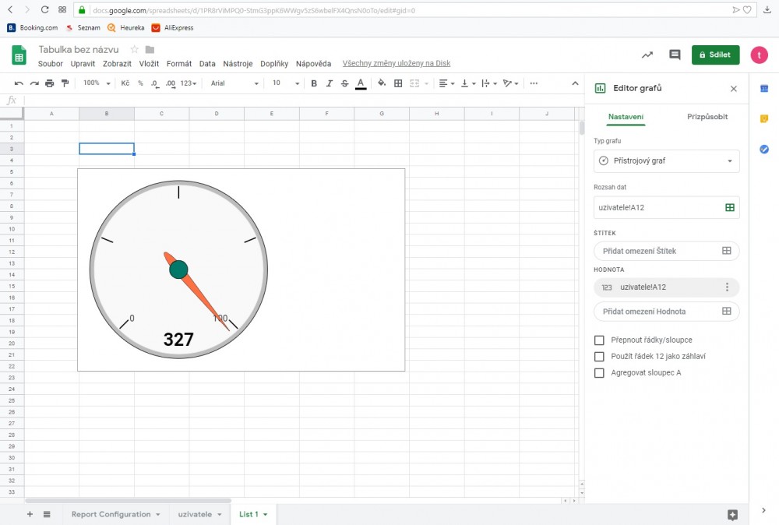Click the print icon

click(50, 83)
